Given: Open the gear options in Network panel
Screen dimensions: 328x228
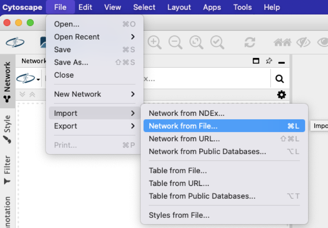Looking at the screenshot, I should [x=281, y=95].
